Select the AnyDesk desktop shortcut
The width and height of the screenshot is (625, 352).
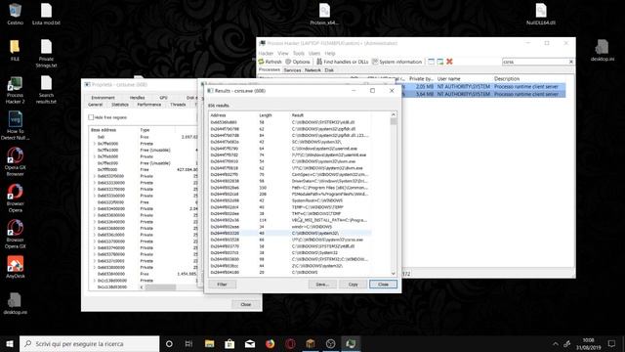16,267
